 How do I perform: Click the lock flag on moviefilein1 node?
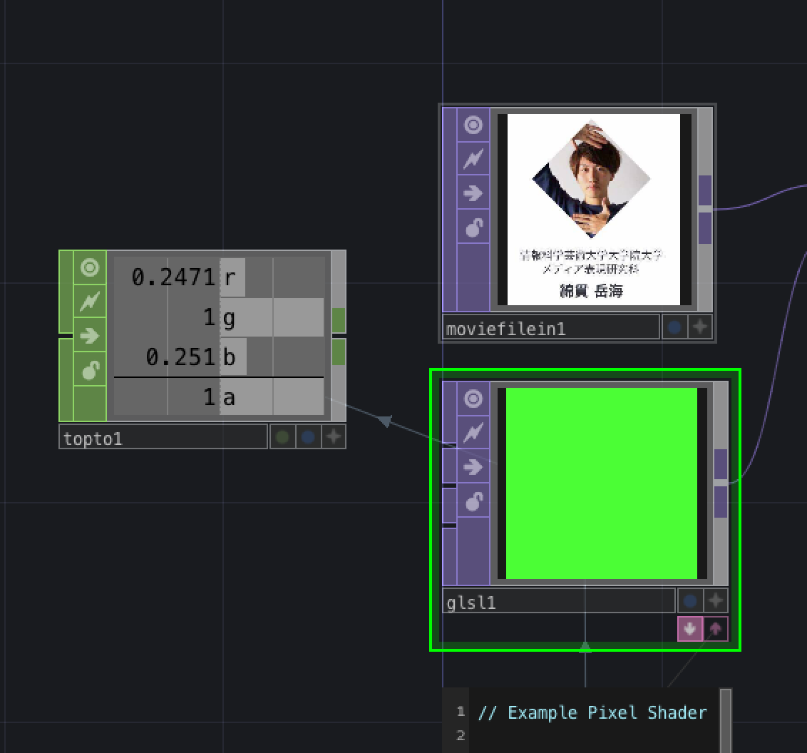point(473,227)
